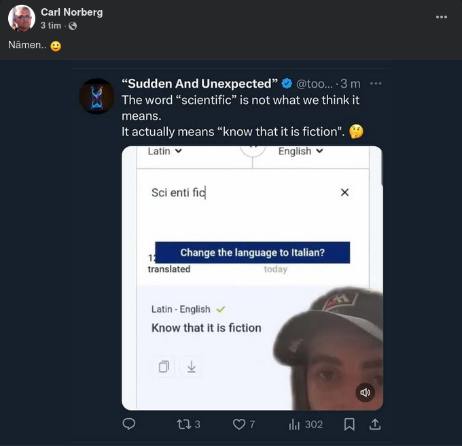Click the download translation icon
The height and width of the screenshot is (446, 462).
tap(191, 367)
